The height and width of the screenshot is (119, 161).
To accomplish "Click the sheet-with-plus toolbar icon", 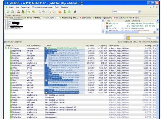I will 54,12.
